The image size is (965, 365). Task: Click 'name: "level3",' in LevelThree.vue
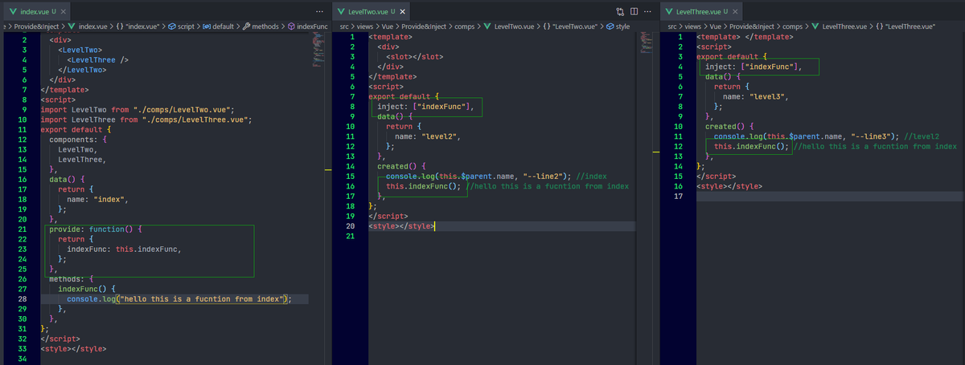click(x=755, y=96)
